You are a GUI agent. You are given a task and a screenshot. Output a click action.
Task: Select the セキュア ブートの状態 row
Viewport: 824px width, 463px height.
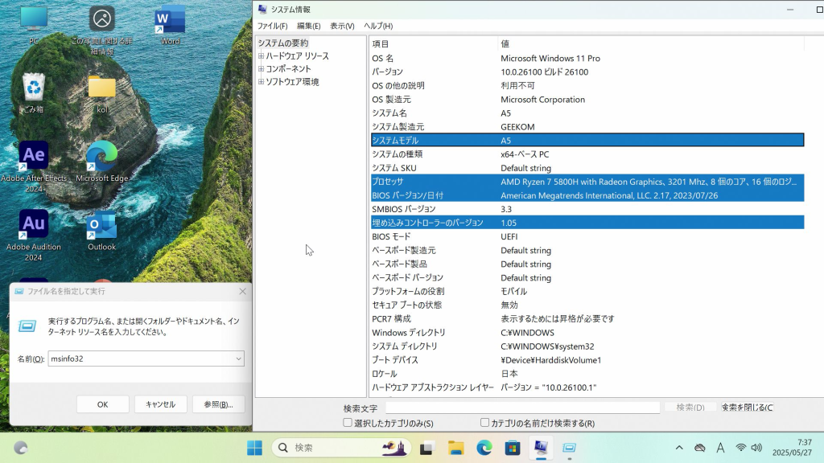(x=587, y=305)
